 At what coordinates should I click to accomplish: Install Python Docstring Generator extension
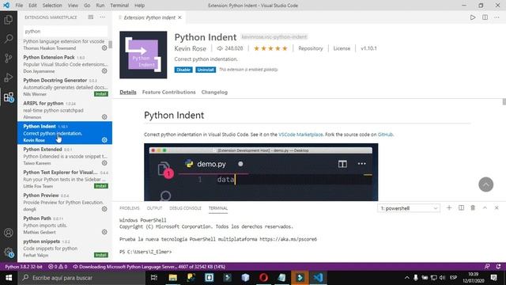tap(101, 93)
